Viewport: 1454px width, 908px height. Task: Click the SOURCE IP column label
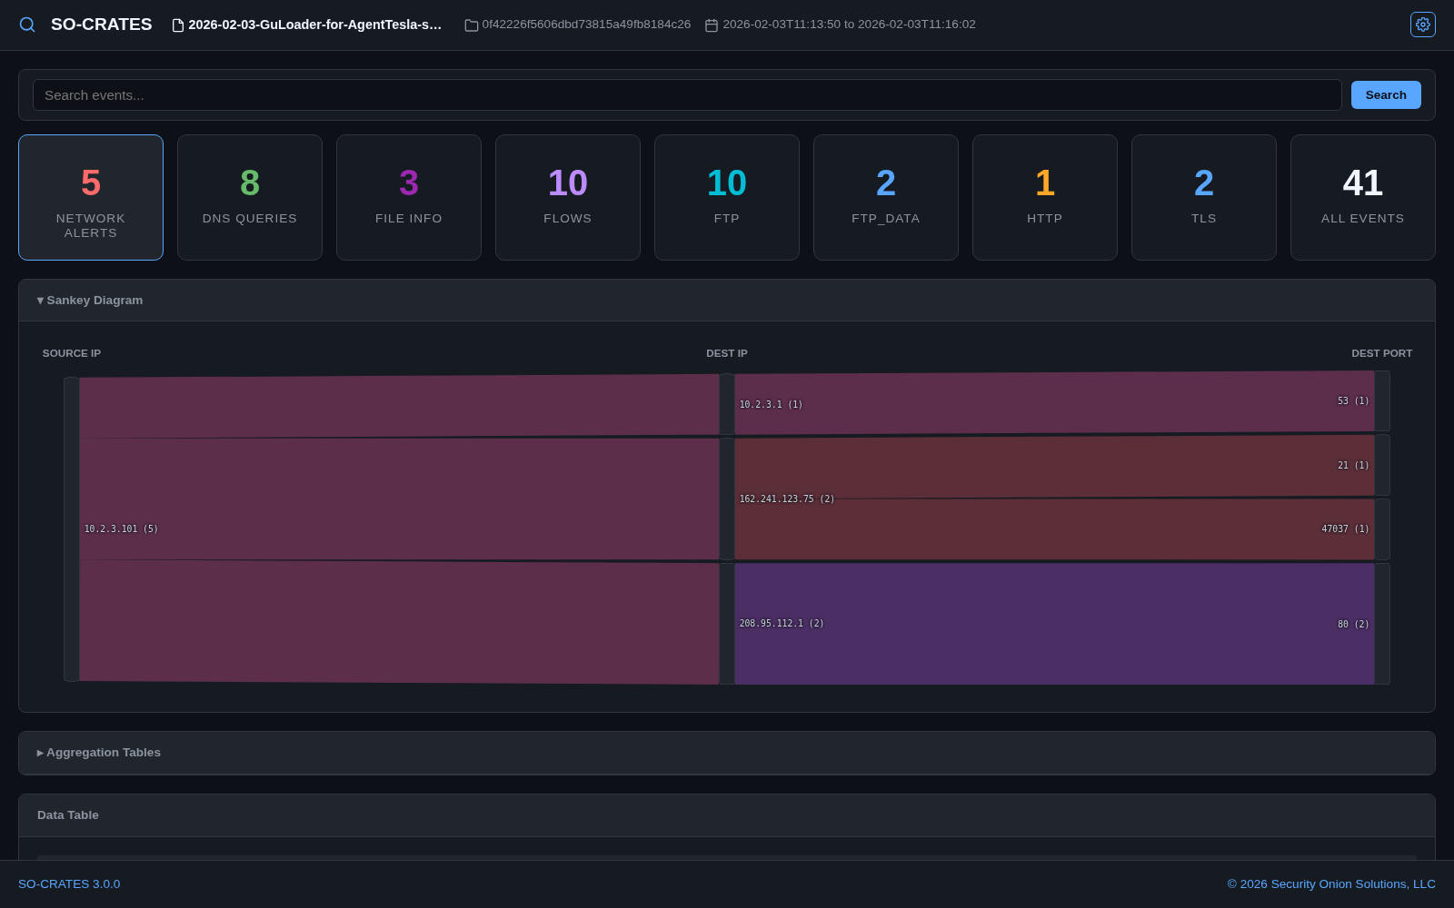pyautogui.click(x=72, y=353)
